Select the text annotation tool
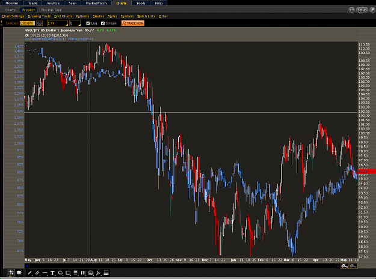Image resolution: width=376 pixels, height=279 pixels. pos(53,273)
